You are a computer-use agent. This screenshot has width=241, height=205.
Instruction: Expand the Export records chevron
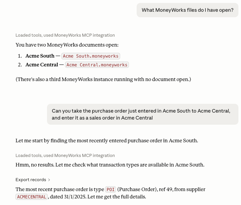[x=49, y=180]
